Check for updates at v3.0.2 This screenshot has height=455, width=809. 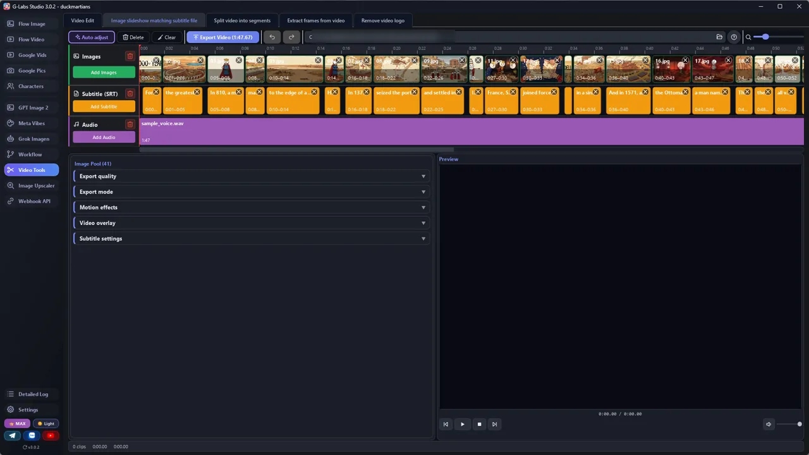[31, 447]
